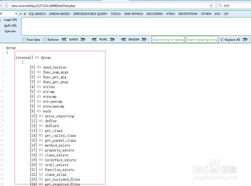Click the strlen entry
Image resolution: width=251 pixels, height=186 pixels.
tap(49, 87)
